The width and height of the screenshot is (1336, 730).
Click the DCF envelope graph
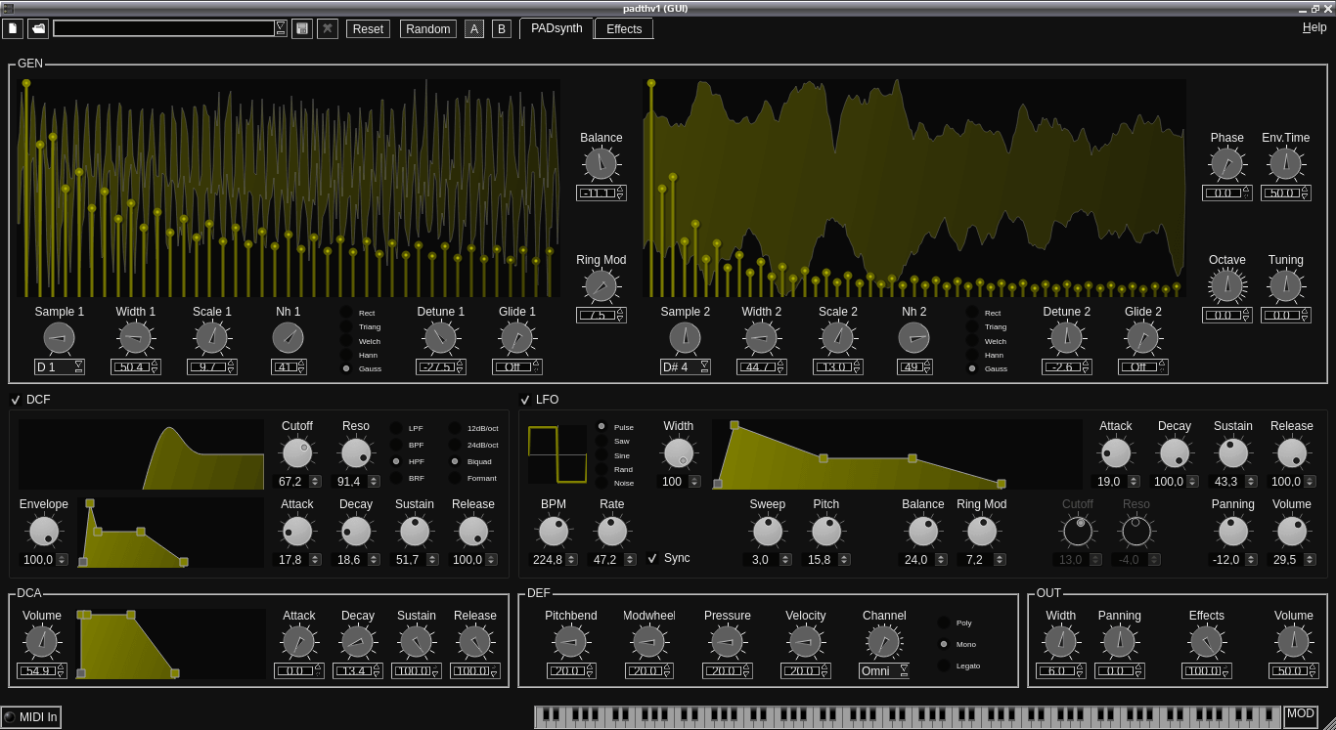tap(171, 533)
